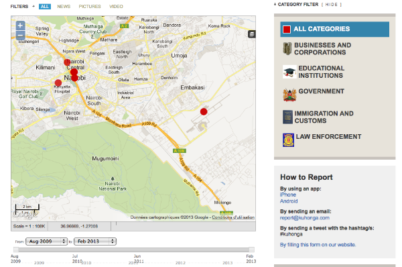Select the All Categories red filter
This screenshot has height=267, width=402.
pyautogui.click(x=334, y=30)
